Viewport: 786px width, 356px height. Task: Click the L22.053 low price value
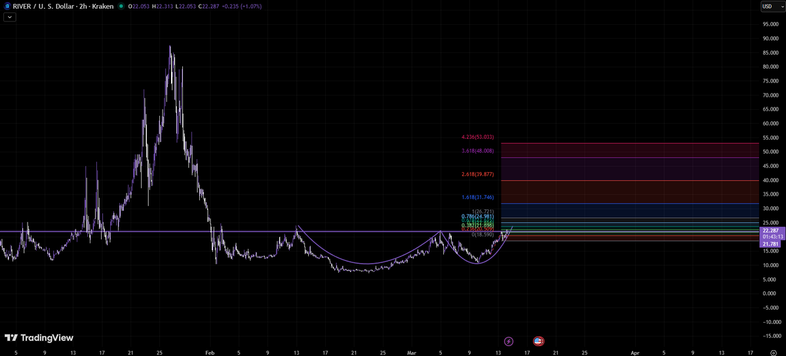click(186, 7)
